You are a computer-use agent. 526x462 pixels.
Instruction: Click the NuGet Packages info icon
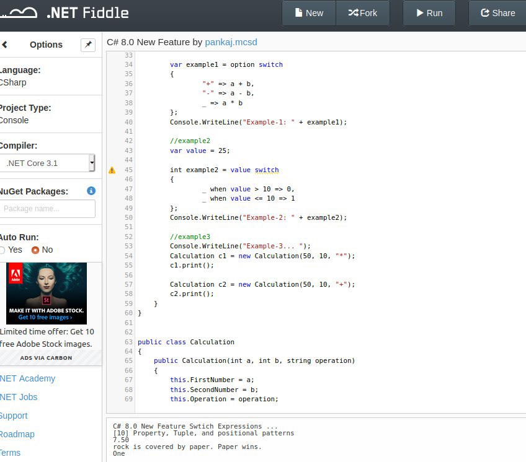(91, 191)
